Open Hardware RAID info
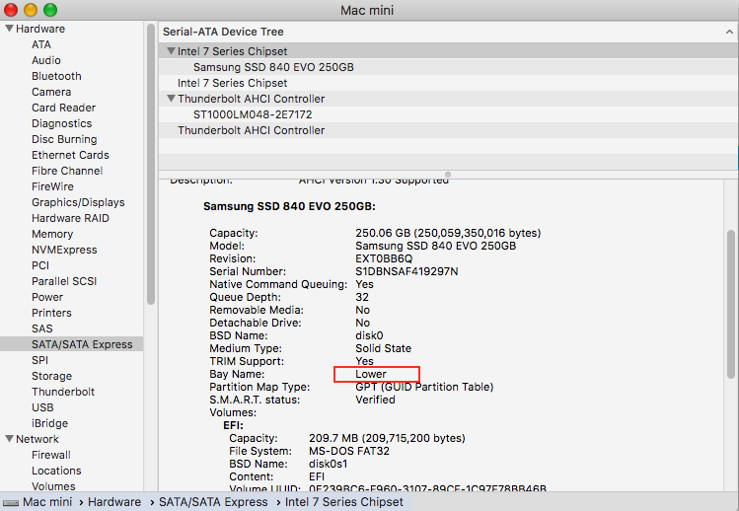739x511 pixels. pos(71,218)
